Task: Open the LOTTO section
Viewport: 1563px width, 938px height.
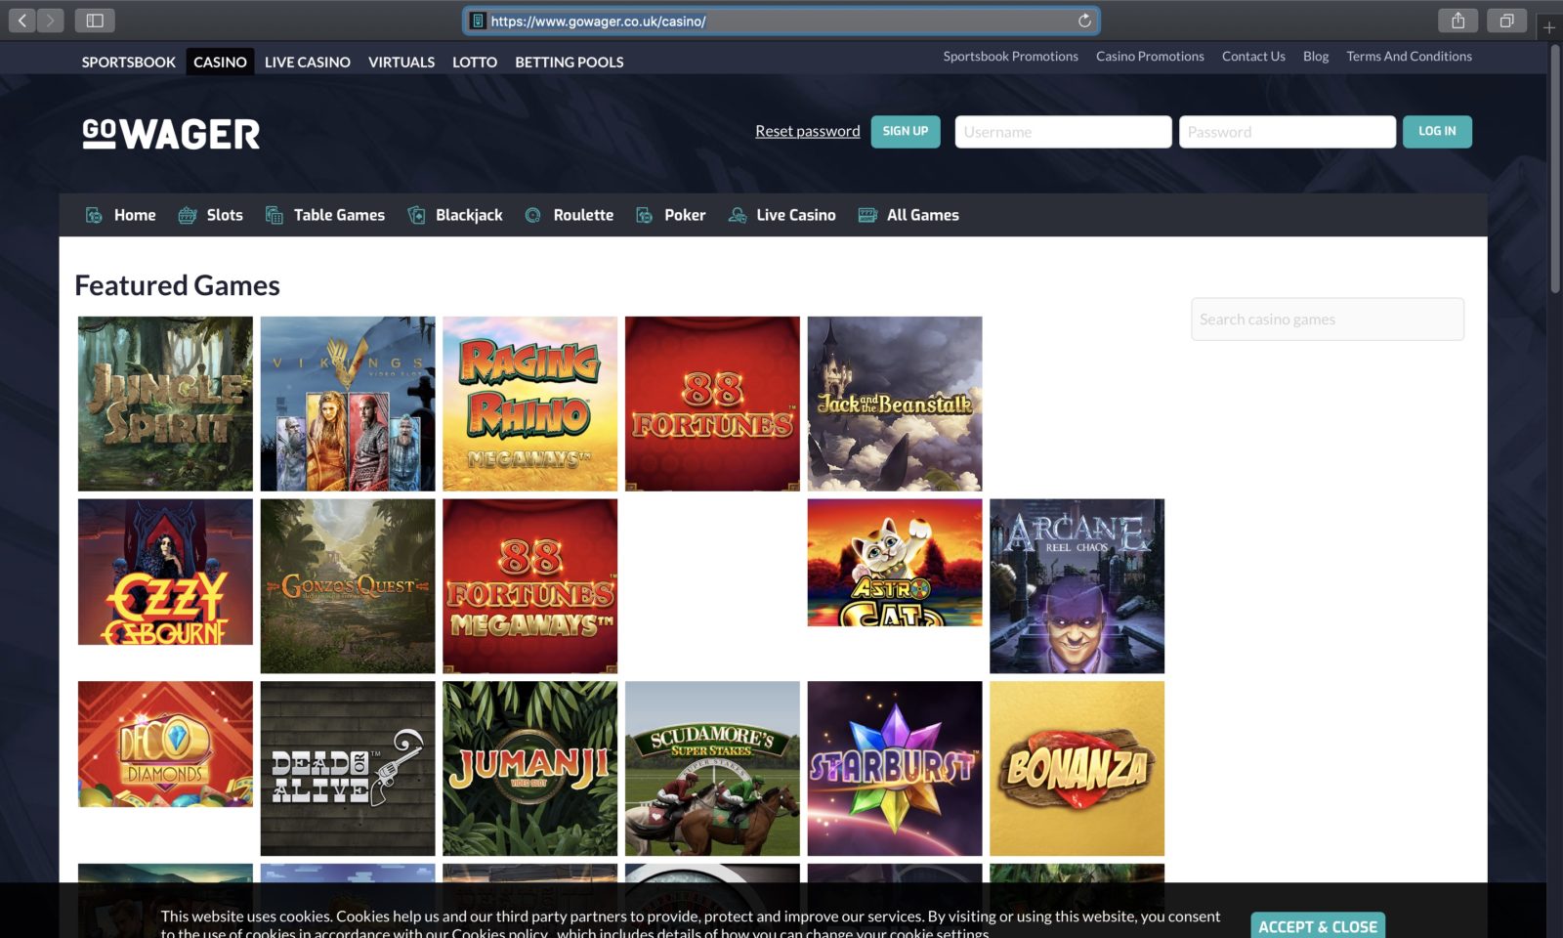Action: point(474,62)
